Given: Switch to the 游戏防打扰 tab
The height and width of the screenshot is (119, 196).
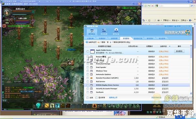Looking at the screenshot, I should click(x=138, y=39).
